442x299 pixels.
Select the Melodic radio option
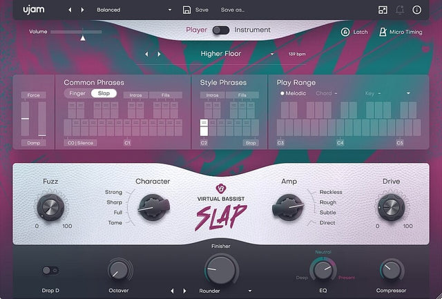tap(282, 93)
